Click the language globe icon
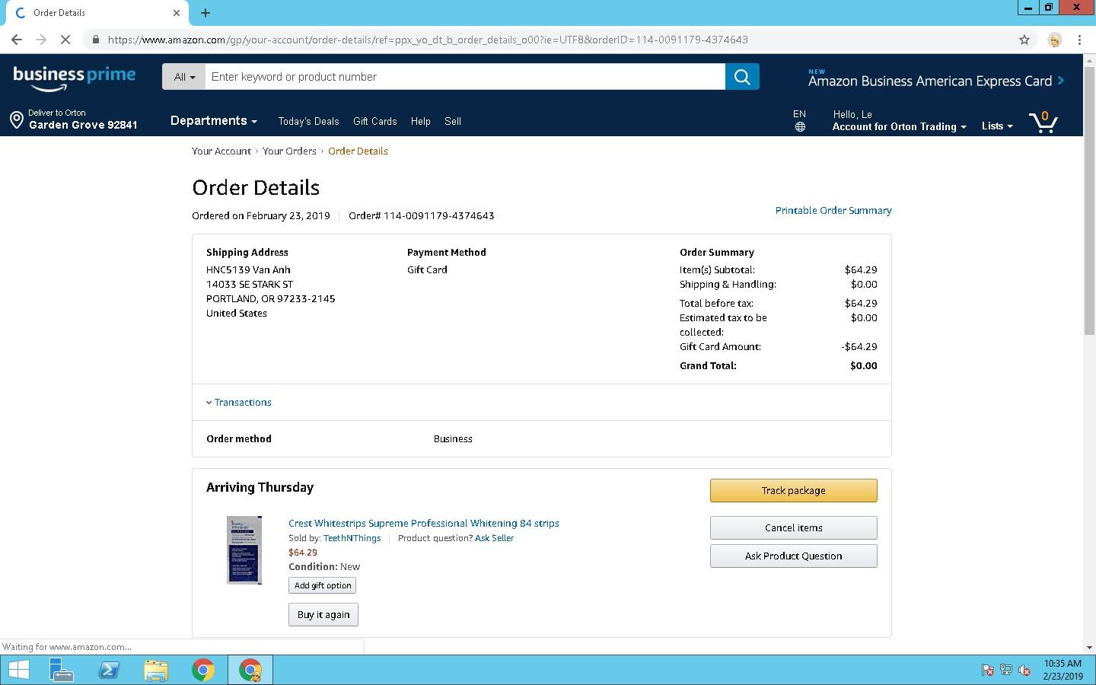Screen dimensions: 1096x685 800,127
